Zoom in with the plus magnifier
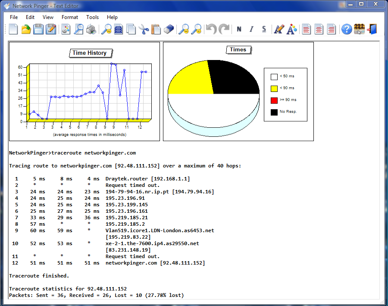The width and height of the screenshot is (388, 306). 197,29
